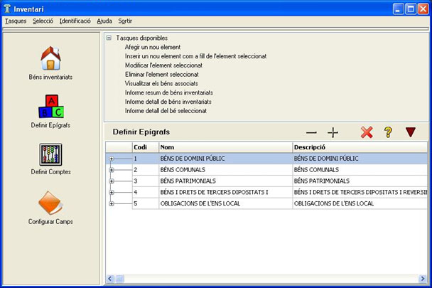Open the Tasques menu

tap(15, 21)
